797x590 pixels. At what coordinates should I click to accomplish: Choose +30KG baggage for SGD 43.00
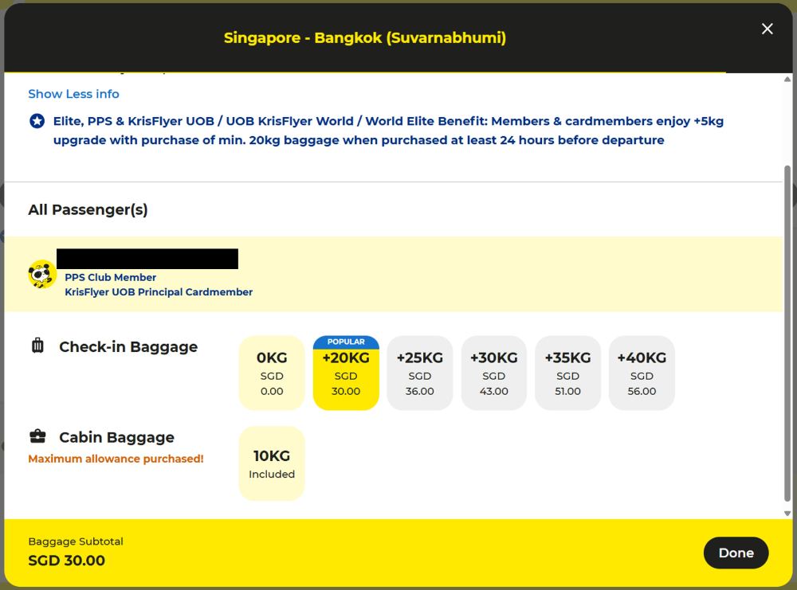494,373
